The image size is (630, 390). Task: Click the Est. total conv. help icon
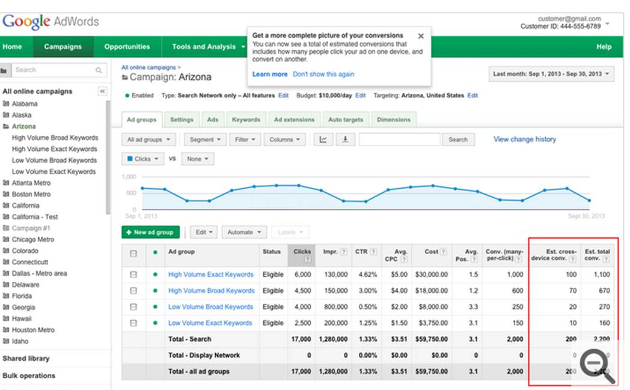[606, 259]
